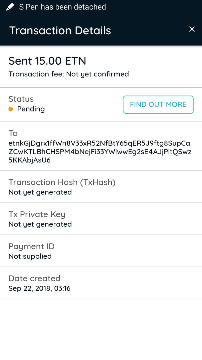Image resolution: width=202 pixels, height=360 pixels.
Task: Tap the Pending status text
Action: (31, 109)
